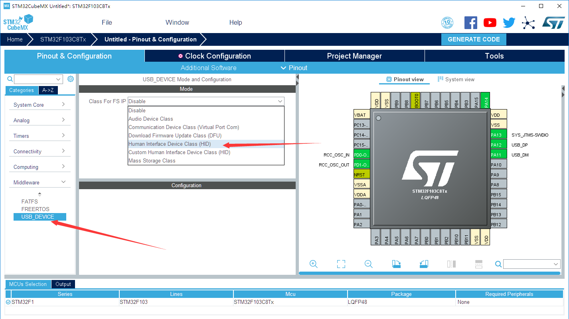Screen dimensions: 569x319
Task: Click Home breadcrumb
Action: (15, 39)
